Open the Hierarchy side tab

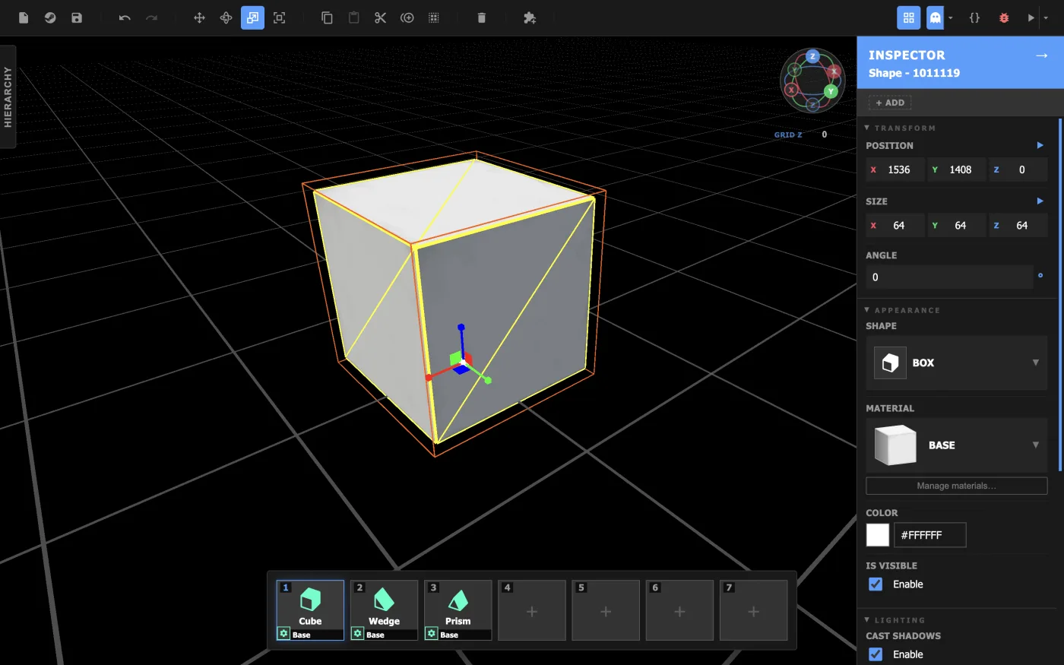point(8,97)
